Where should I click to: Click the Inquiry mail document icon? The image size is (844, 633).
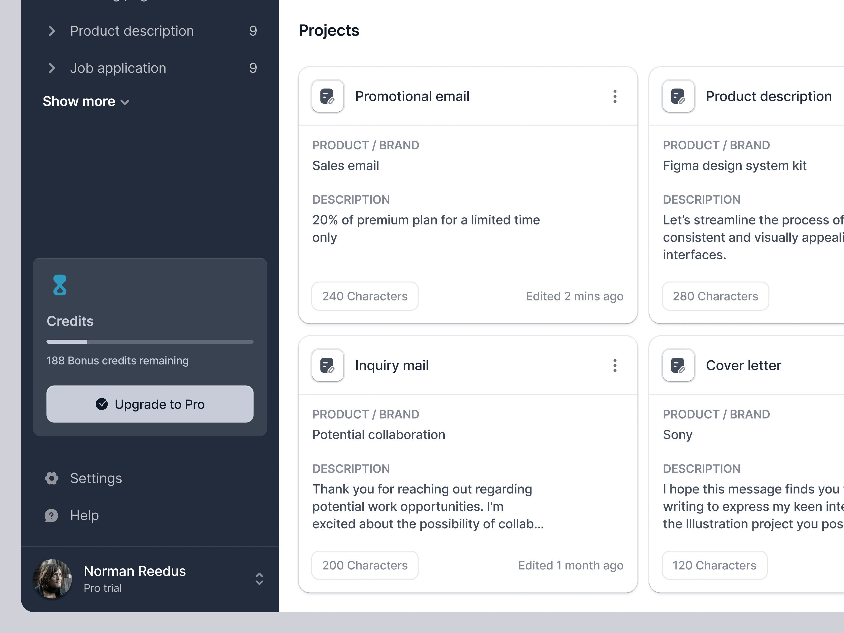pos(327,365)
